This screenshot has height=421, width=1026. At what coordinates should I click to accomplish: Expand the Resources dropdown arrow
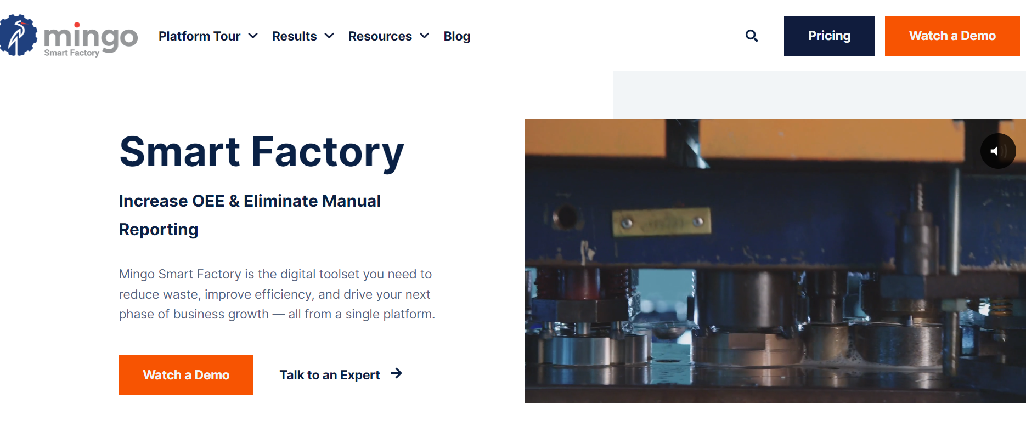pos(424,36)
